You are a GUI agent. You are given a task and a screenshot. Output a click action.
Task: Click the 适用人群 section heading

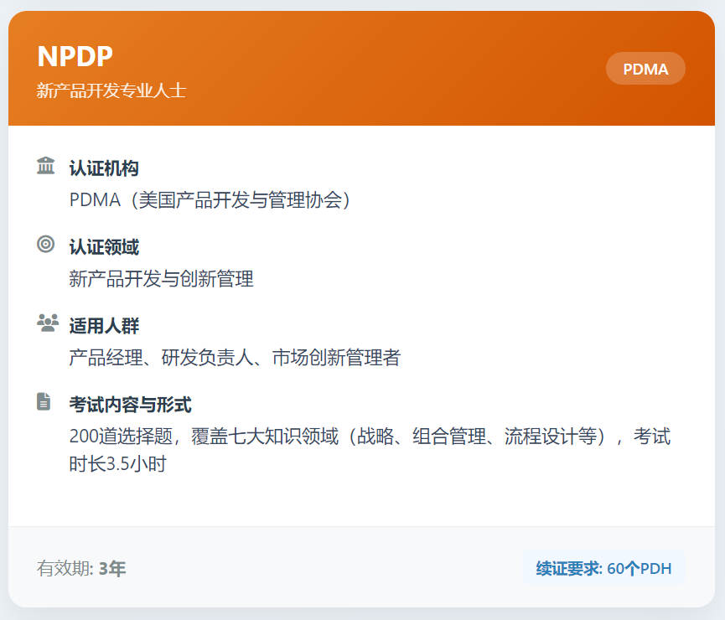point(104,326)
